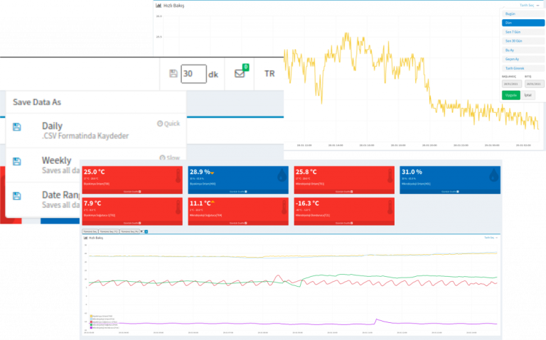Open Tarih Seç on the lower chart
546x340 pixels.
pyautogui.click(x=488, y=238)
